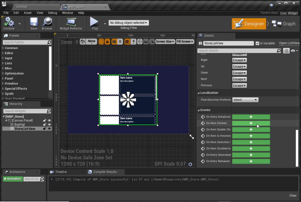Screen dimensions: 301x202
Task: Open DPI Scale settings gear
Action: (190, 164)
